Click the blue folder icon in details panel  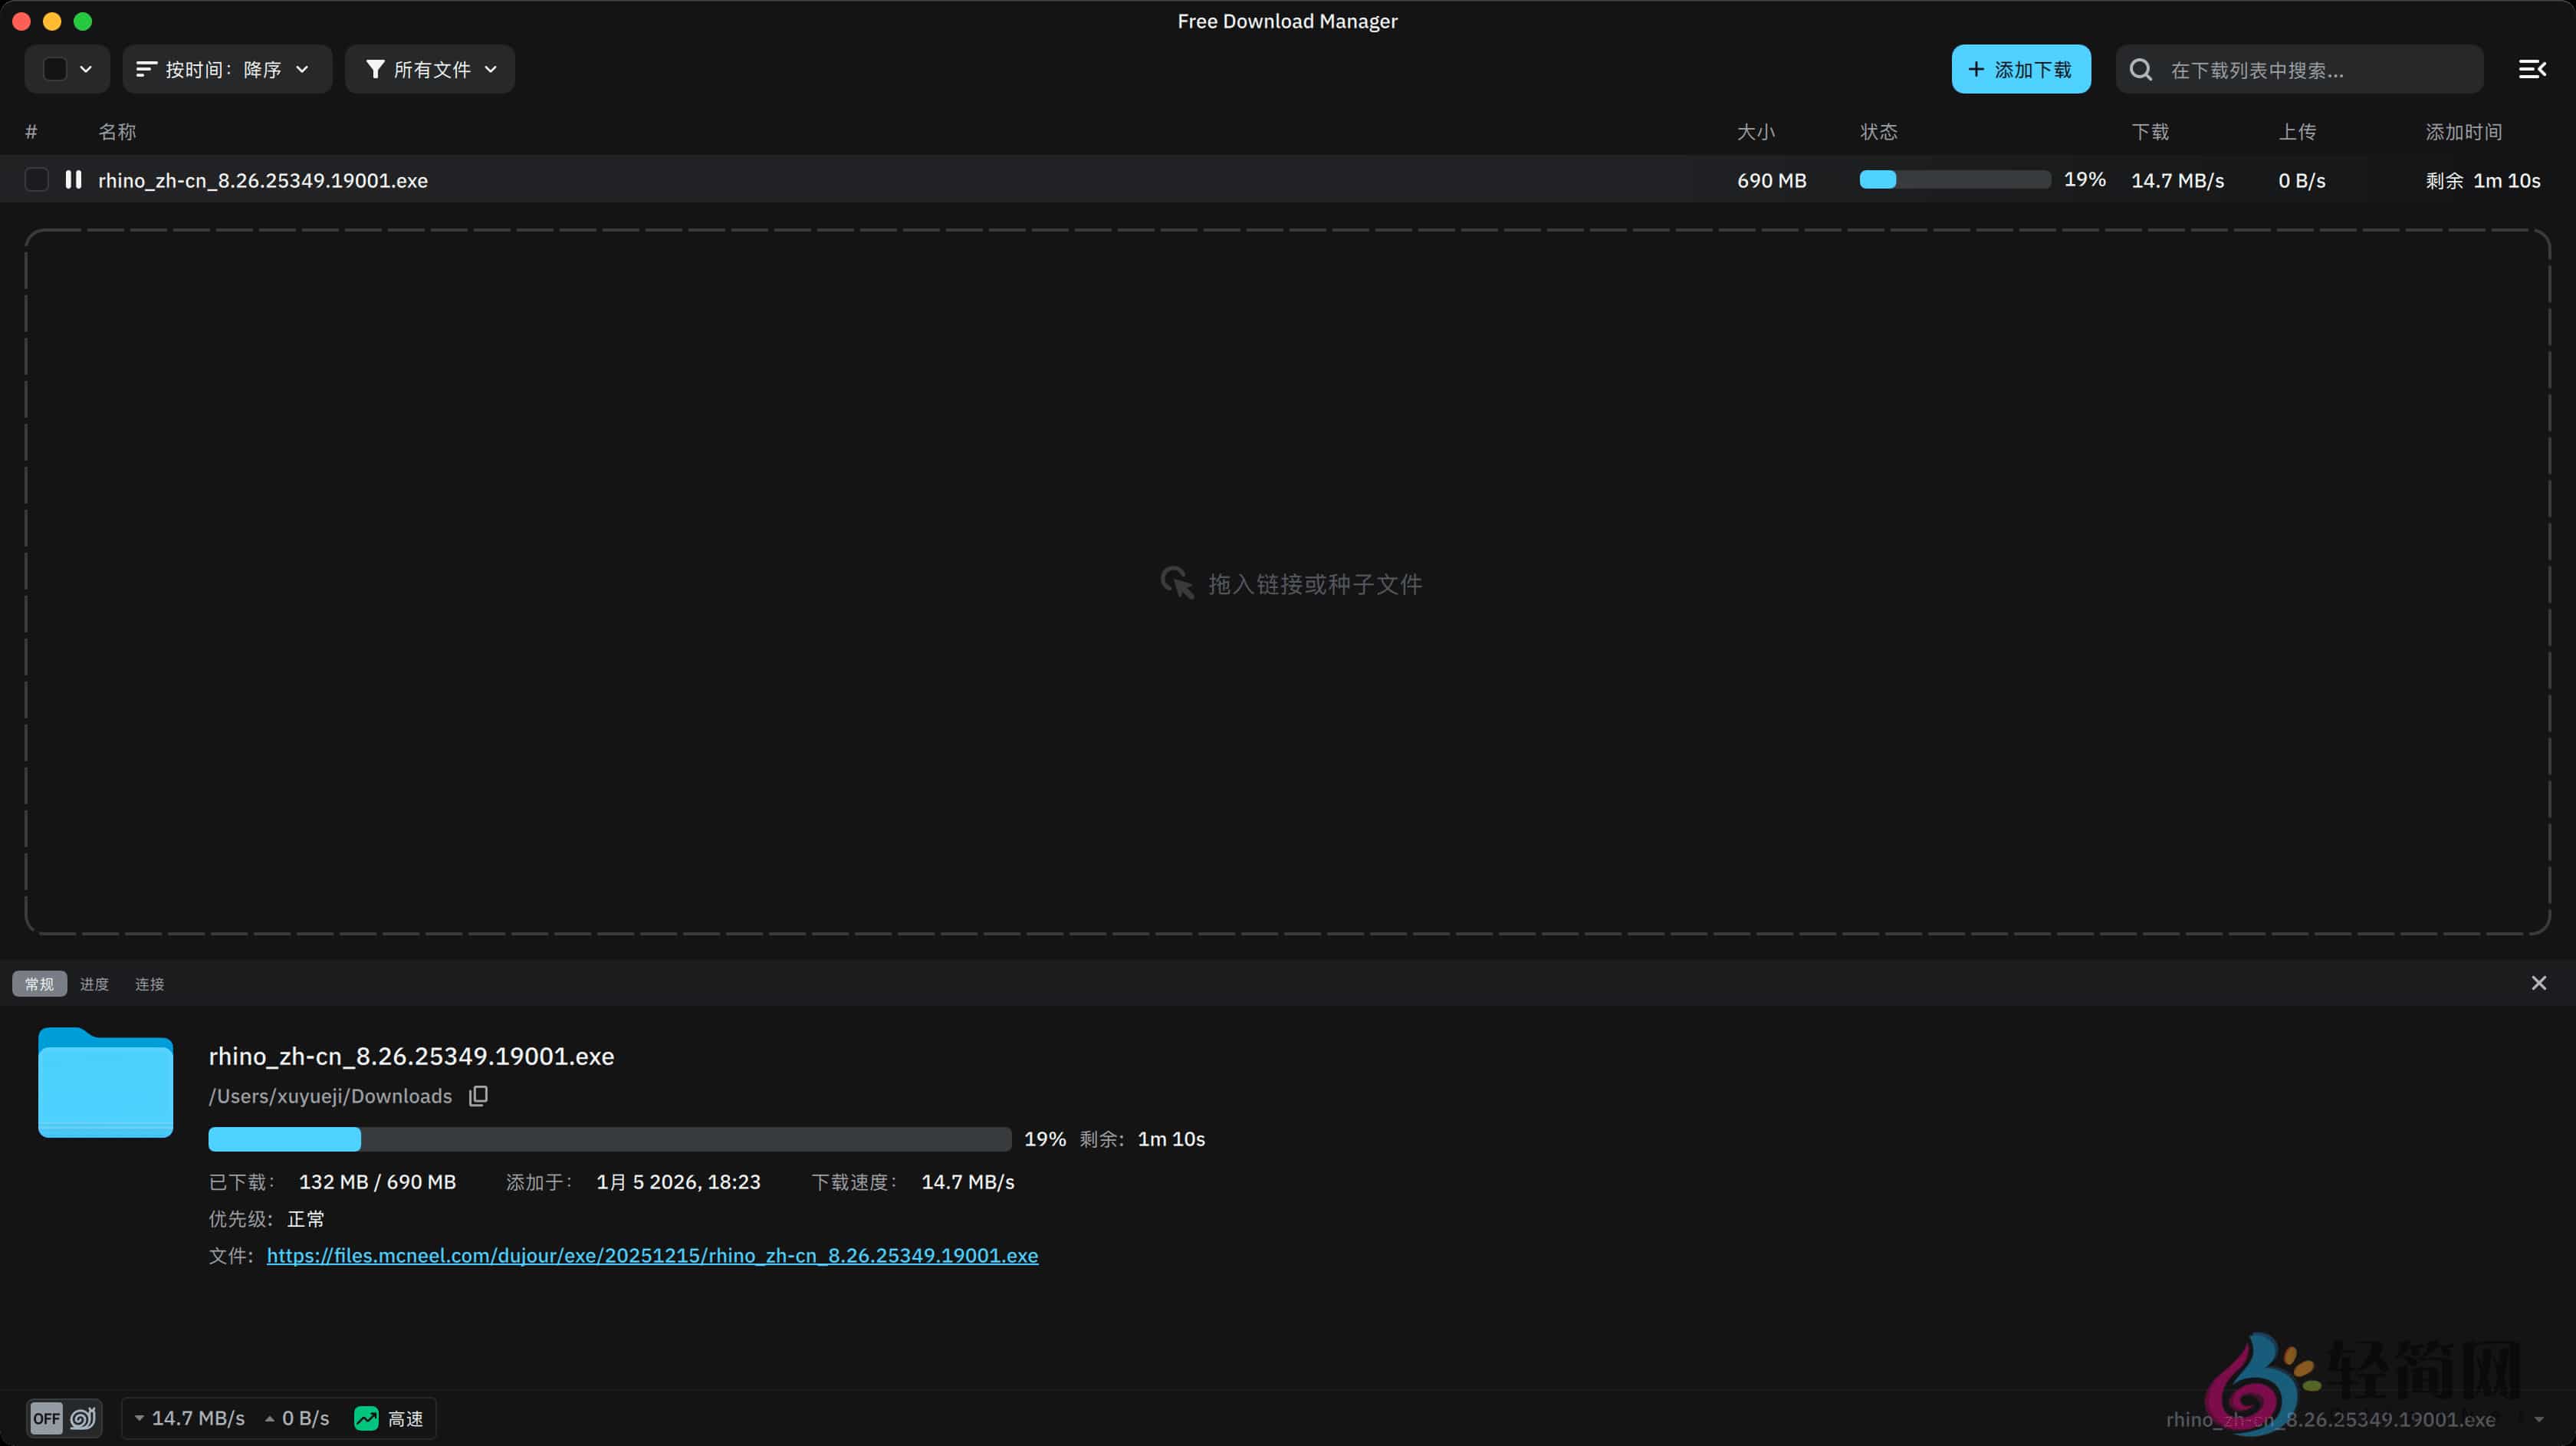[104, 1083]
